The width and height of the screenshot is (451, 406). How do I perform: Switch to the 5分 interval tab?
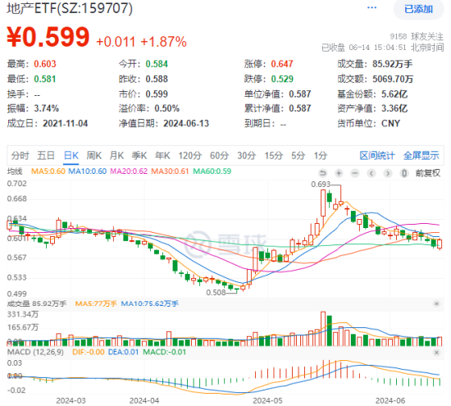click(x=298, y=156)
